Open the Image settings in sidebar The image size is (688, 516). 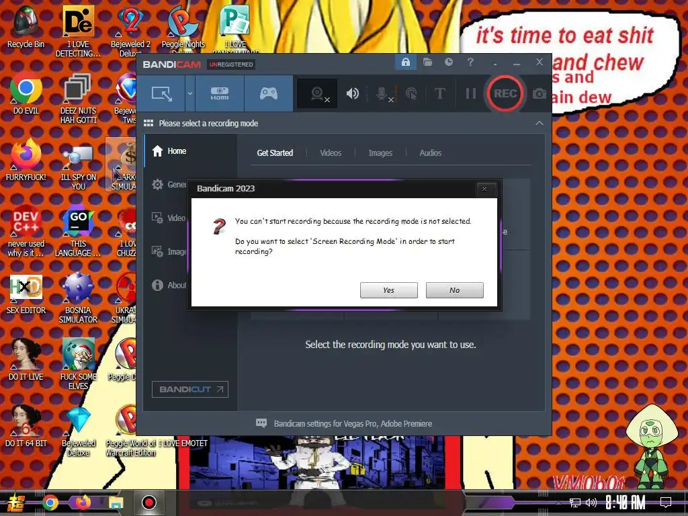pos(169,251)
